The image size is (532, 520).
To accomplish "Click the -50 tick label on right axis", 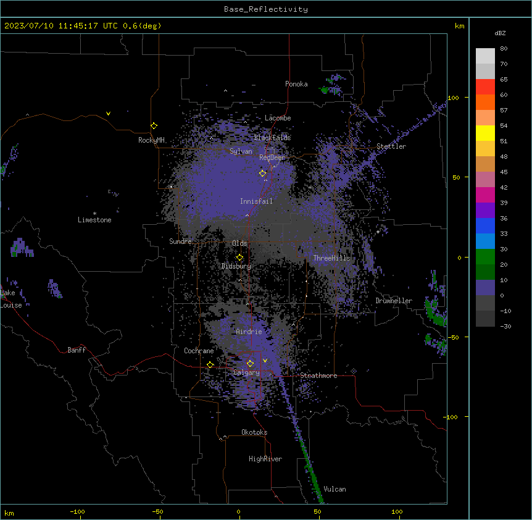I will [x=453, y=337].
